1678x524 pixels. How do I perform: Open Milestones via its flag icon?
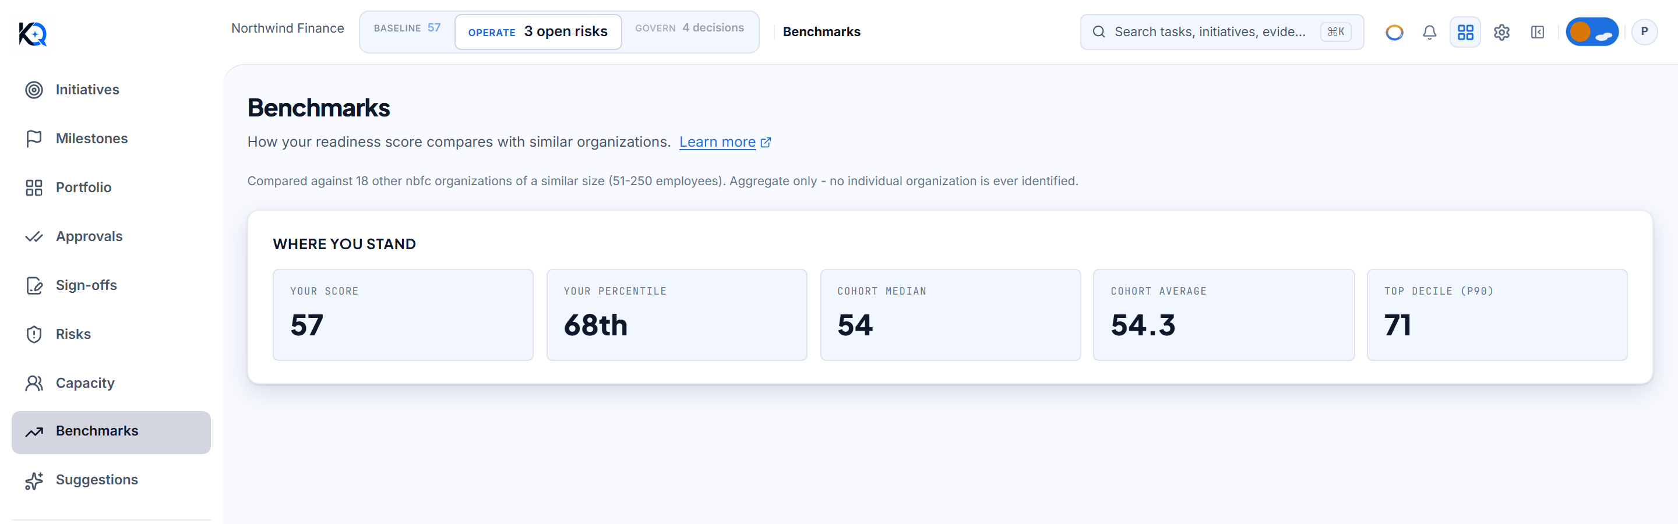pyautogui.click(x=34, y=139)
